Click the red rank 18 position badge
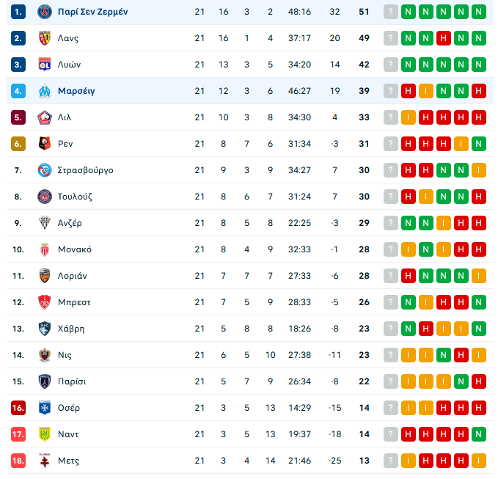 (18, 461)
